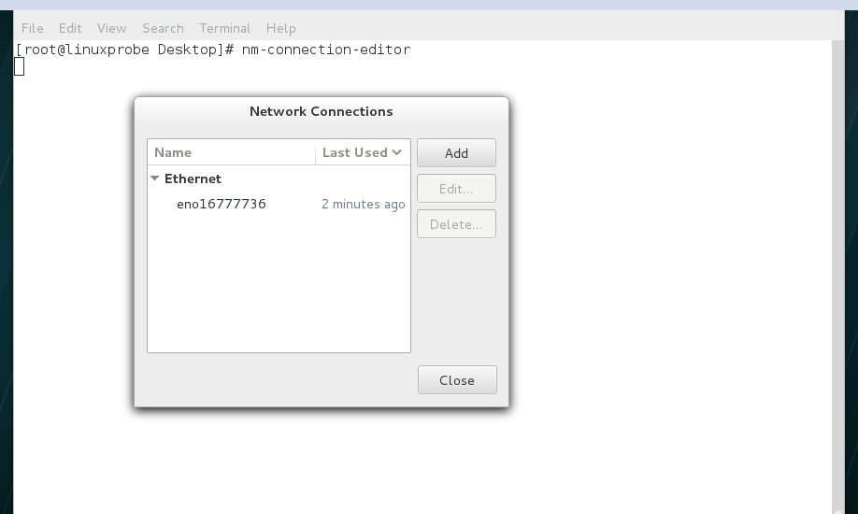
Task: Open the Terminal menu
Action: point(225,28)
